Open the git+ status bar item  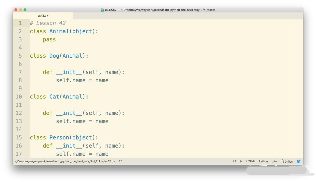tap(274, 161)
